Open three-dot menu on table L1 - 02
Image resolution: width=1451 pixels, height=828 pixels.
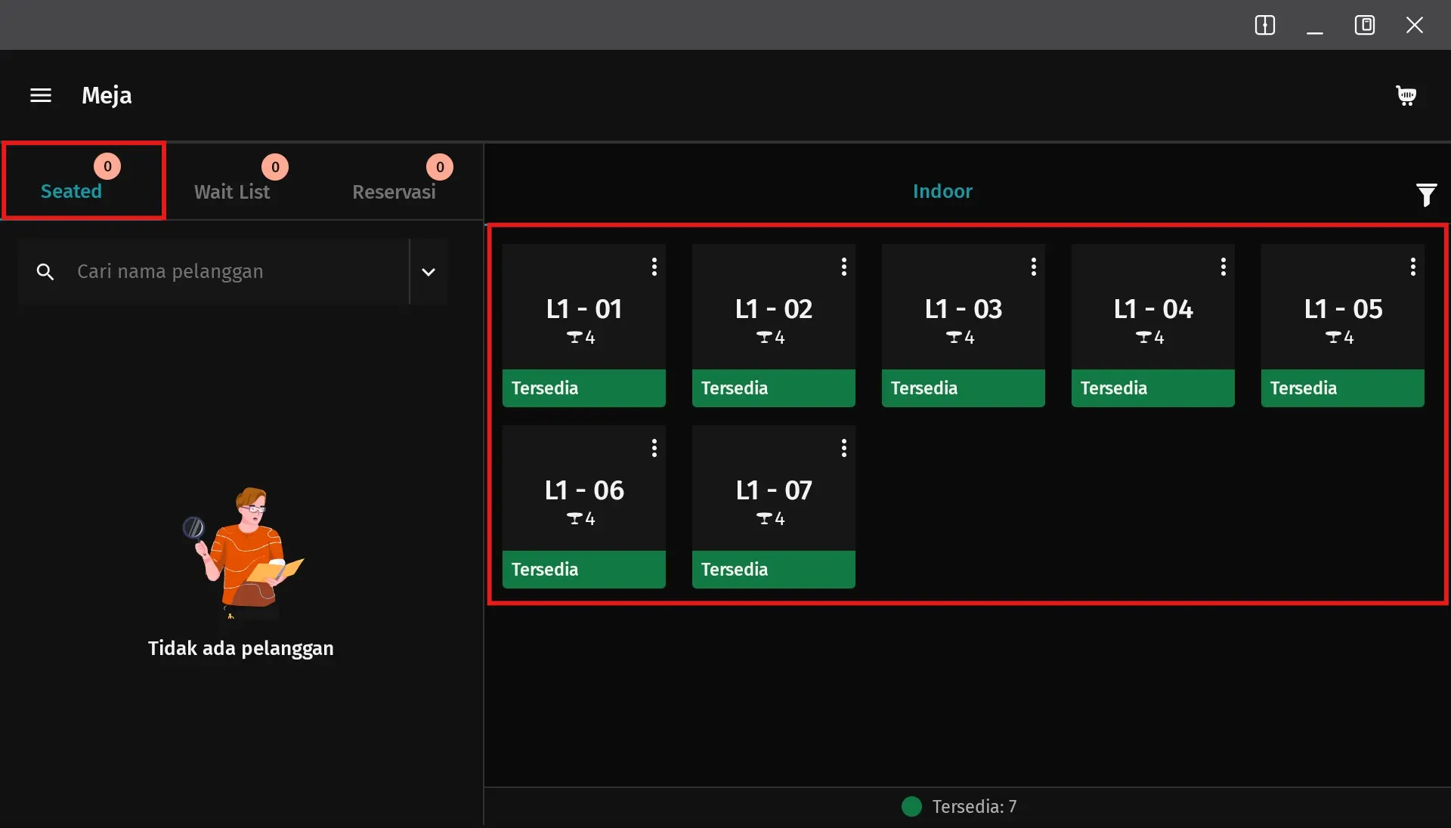click(x=844, y=267)
